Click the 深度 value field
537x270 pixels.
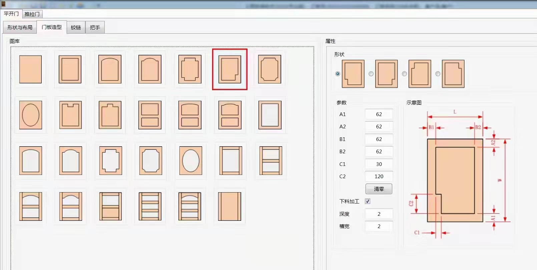pyautogui.click(x=379, y=214)
